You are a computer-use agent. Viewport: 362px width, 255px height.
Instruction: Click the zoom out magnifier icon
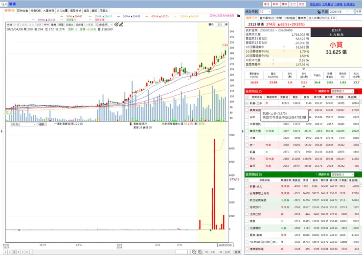(x=194, y=252)
